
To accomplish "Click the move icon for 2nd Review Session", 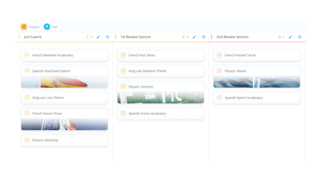I will coord(299,37).
